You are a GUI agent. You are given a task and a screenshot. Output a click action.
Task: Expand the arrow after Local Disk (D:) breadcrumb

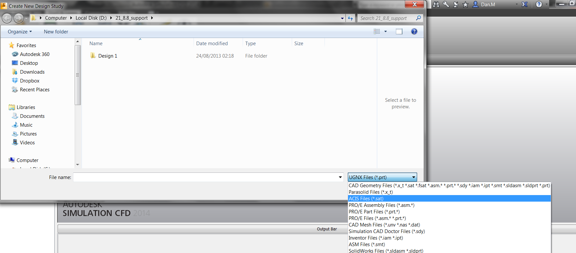click(x=111, y=18)
